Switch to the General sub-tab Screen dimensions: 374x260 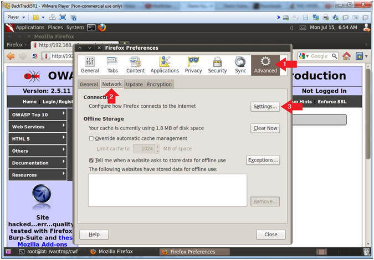(x=89, y=84)
